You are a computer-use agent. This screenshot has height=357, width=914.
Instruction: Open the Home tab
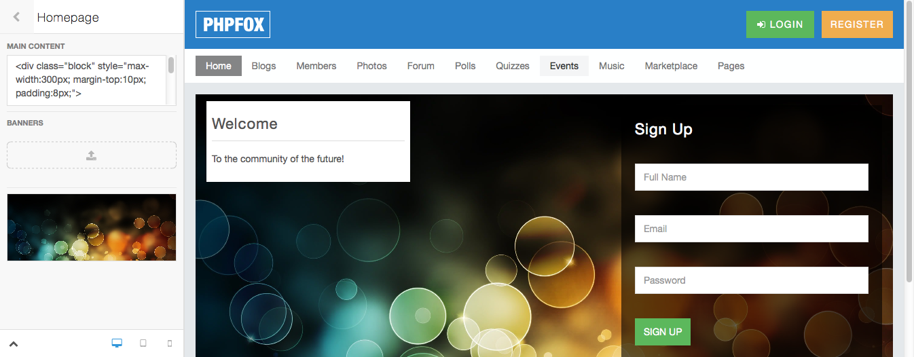coord(219,66)
